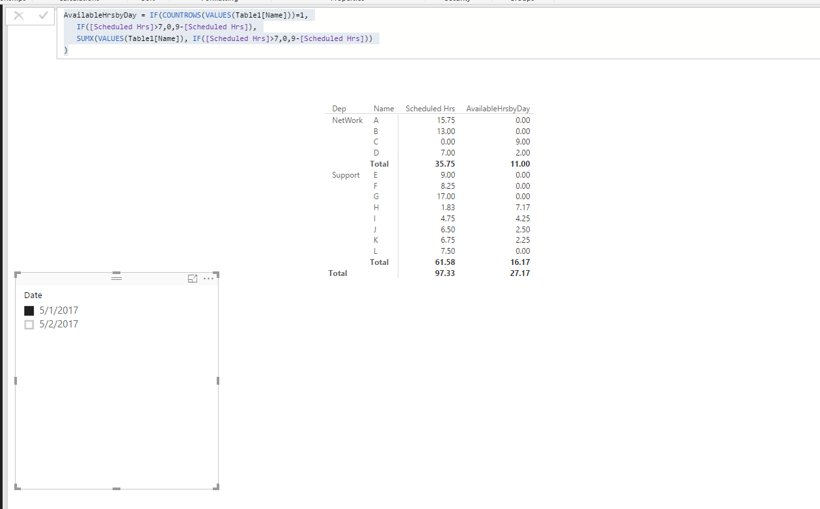Select the grand Total row label
This screenshot has height=509, width=820.
coord(338,273)
